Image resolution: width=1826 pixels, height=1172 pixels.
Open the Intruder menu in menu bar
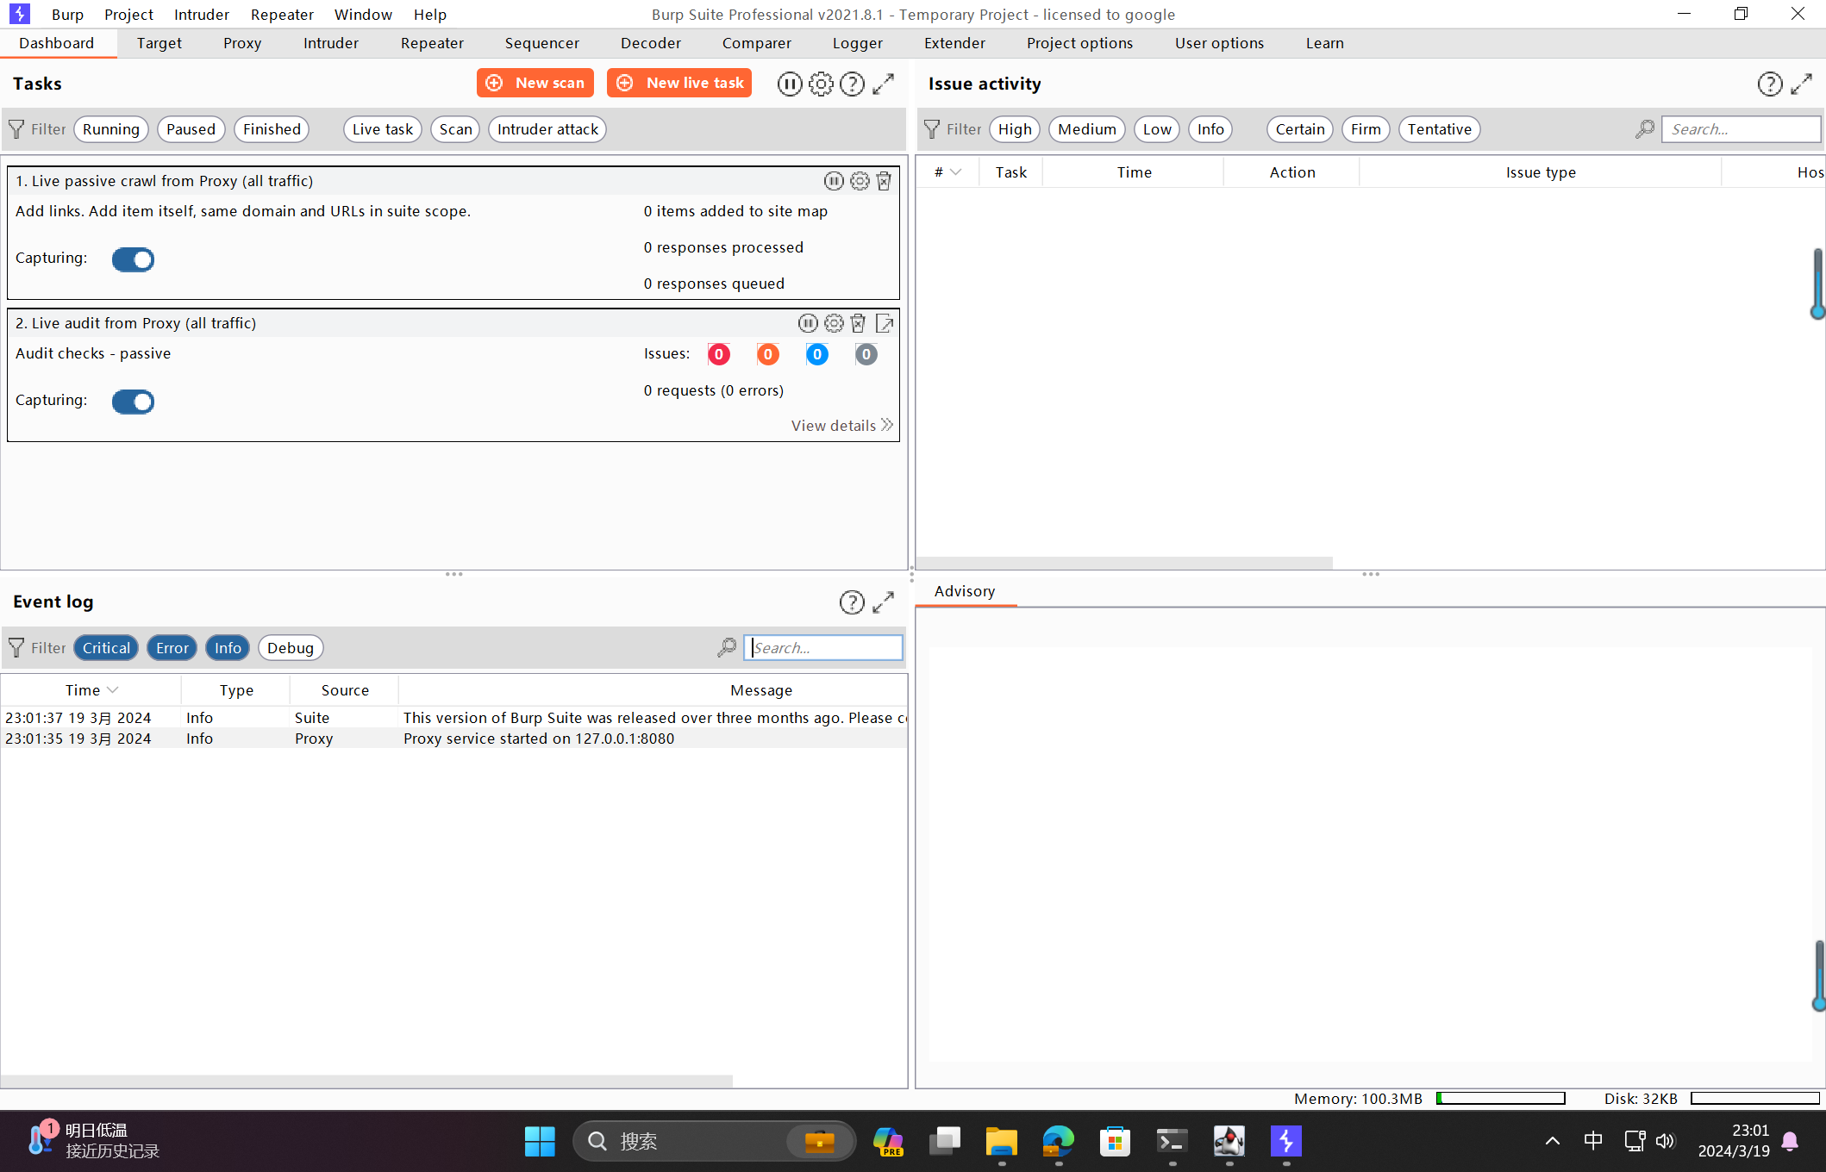click(x=201, y=15)
